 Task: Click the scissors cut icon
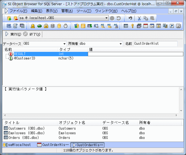(139, 18)
